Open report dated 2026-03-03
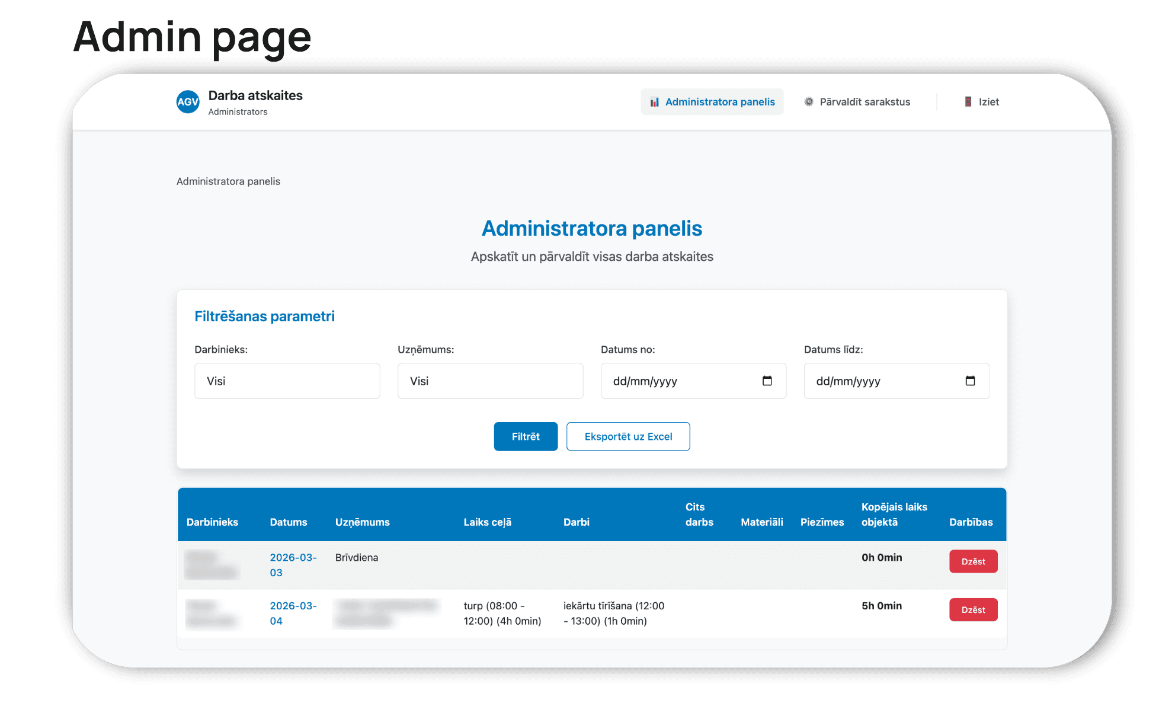The width and height of the screenshot is (1175, 722). pos(293,565)
